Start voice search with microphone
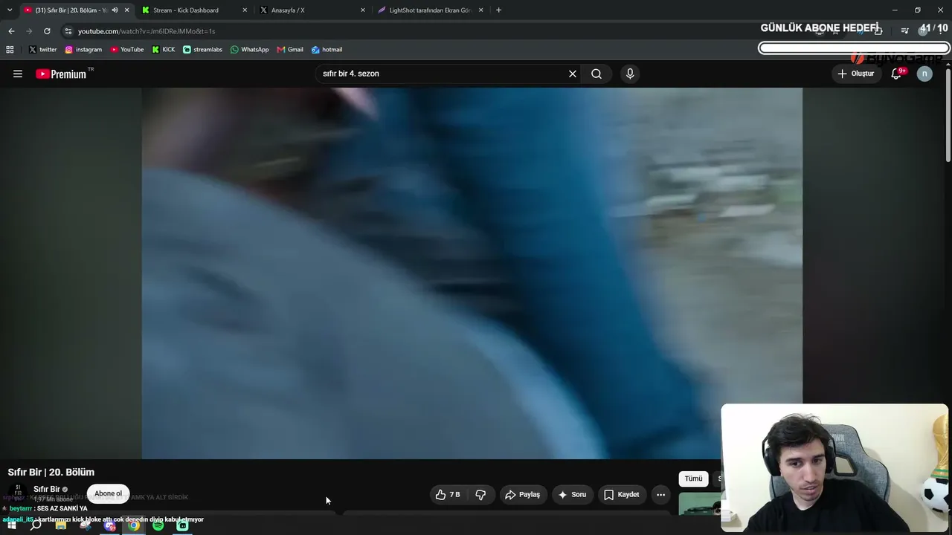The width and height of the screenshot is (952, 535). (630, 74)
